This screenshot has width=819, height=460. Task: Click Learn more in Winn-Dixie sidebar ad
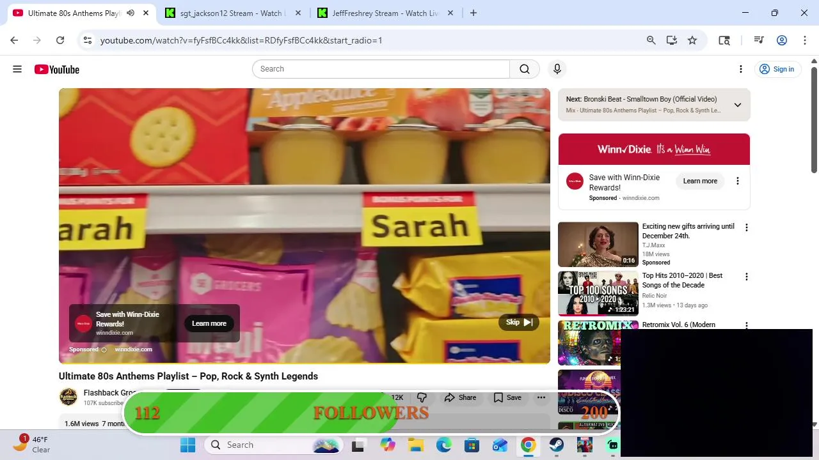[700, 181]
